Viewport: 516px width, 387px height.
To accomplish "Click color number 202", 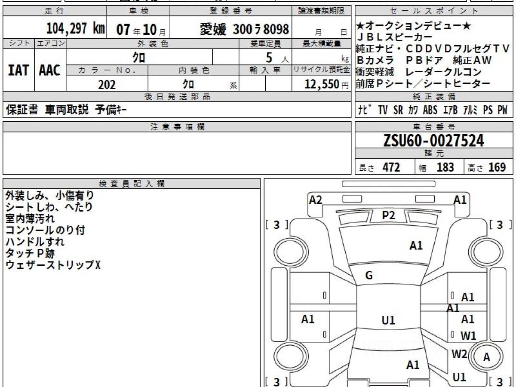I will 107,84.
